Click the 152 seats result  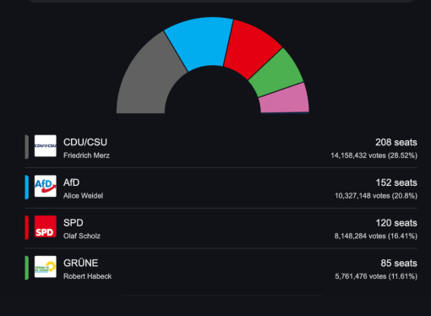pos(396,183)
